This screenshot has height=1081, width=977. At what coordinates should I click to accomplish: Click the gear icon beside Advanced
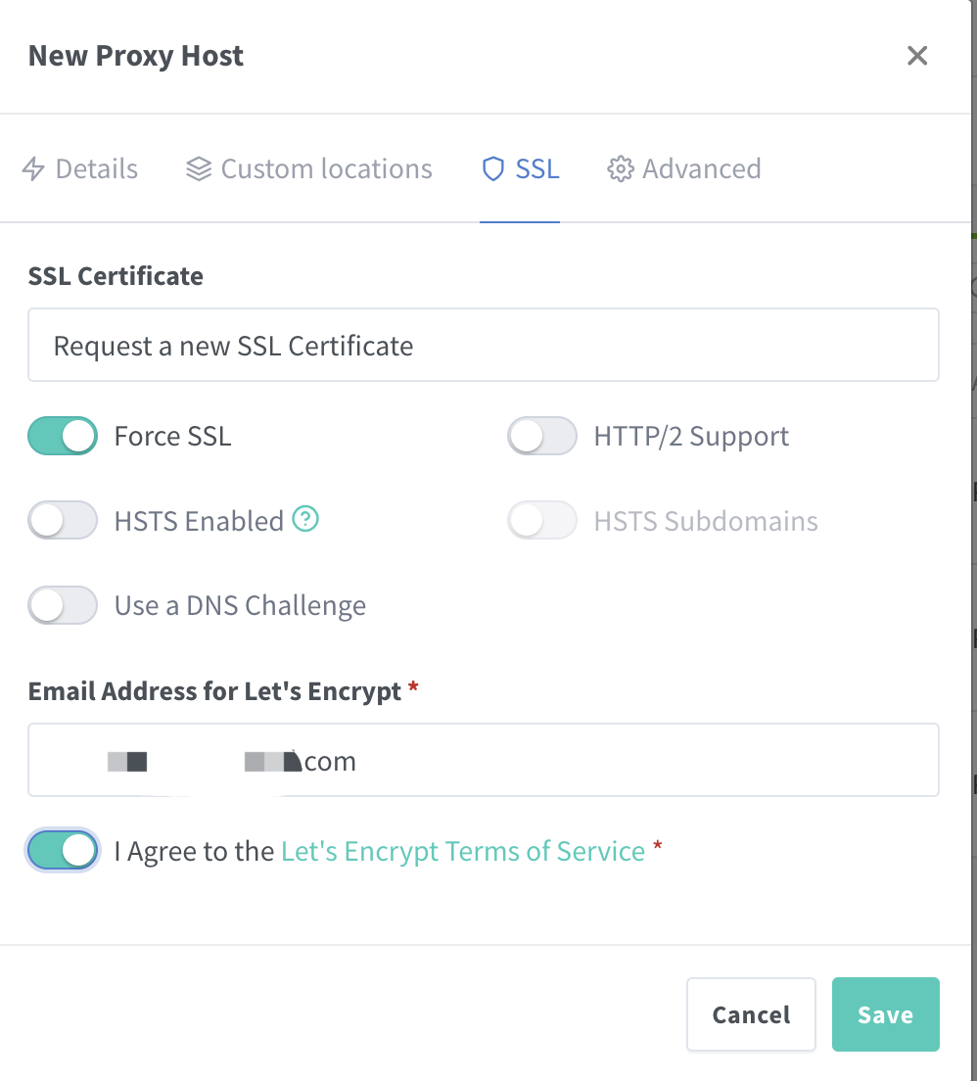620,169
